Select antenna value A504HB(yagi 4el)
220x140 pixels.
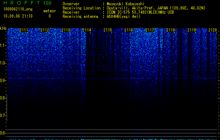coord(123,16)
